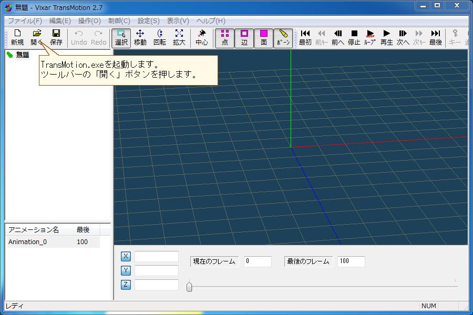
Task: Toggle ボーン (bone) selection mode
Action: click(282, 37)
